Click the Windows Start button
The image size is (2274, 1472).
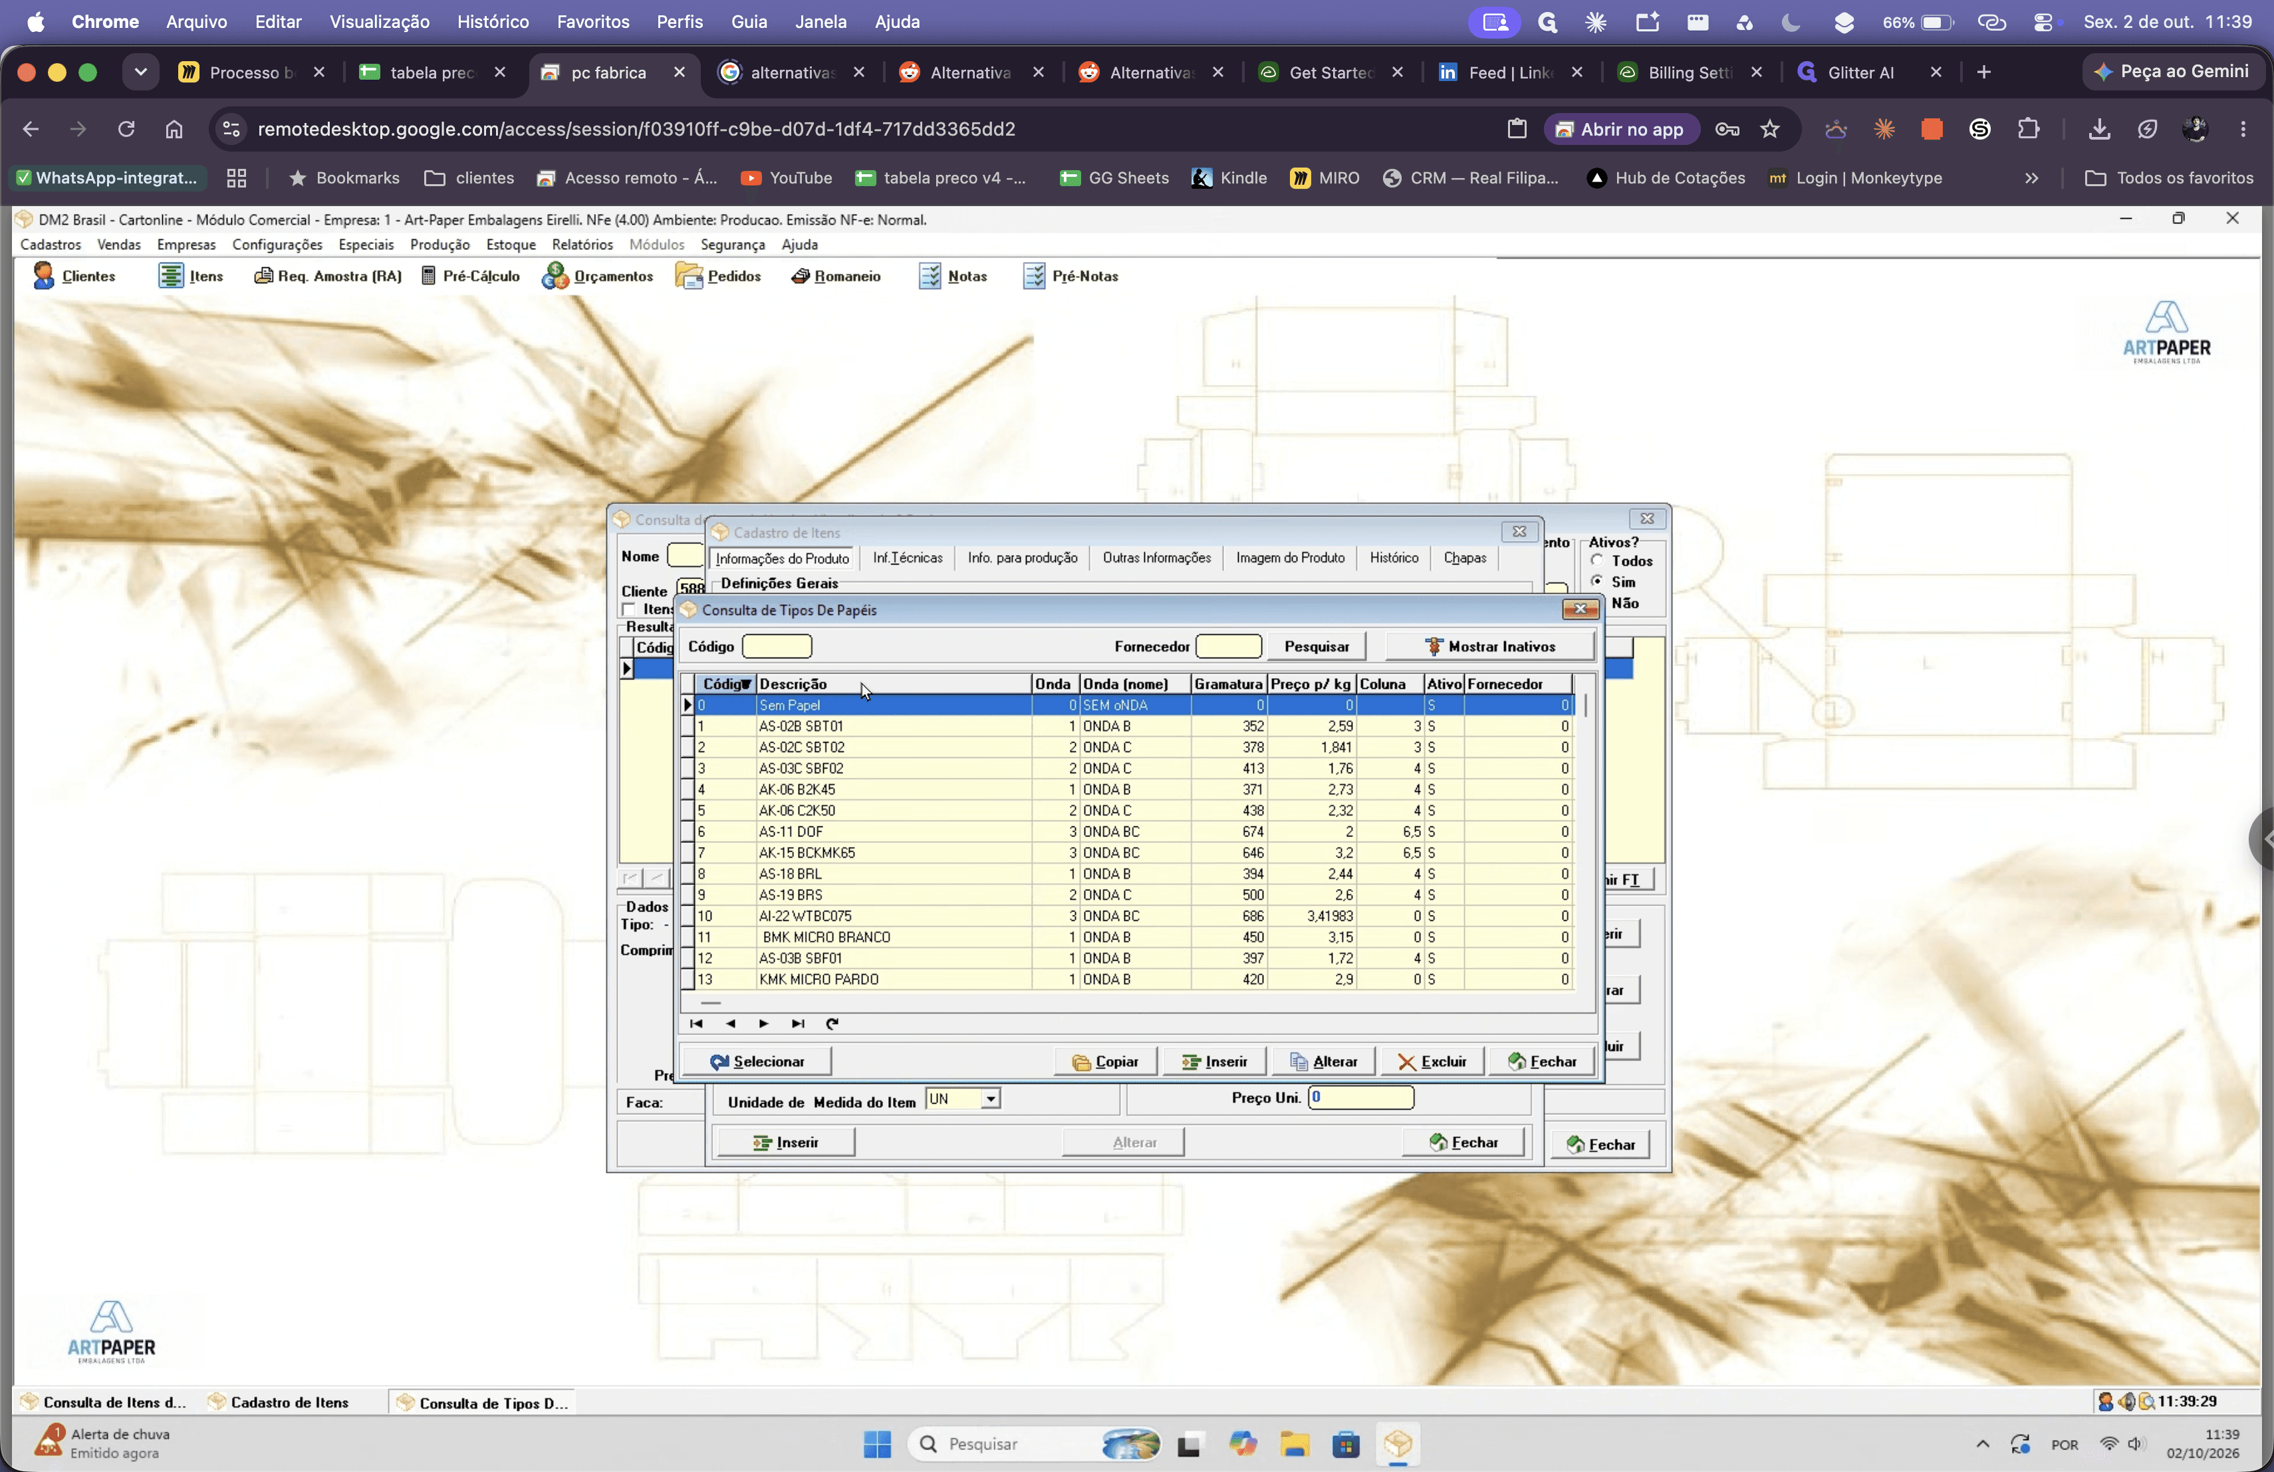[877, 1443]
